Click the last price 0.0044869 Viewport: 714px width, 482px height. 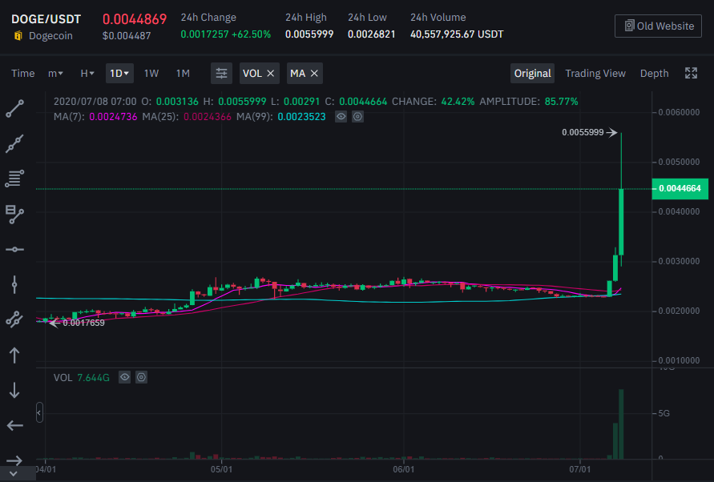coord(135,19)
